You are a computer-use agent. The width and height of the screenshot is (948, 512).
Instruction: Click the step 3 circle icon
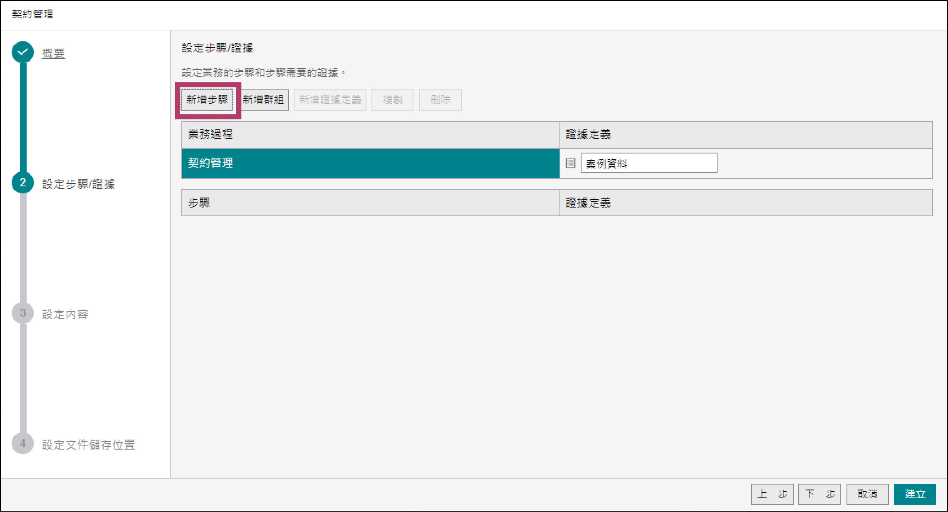[23, 313]
